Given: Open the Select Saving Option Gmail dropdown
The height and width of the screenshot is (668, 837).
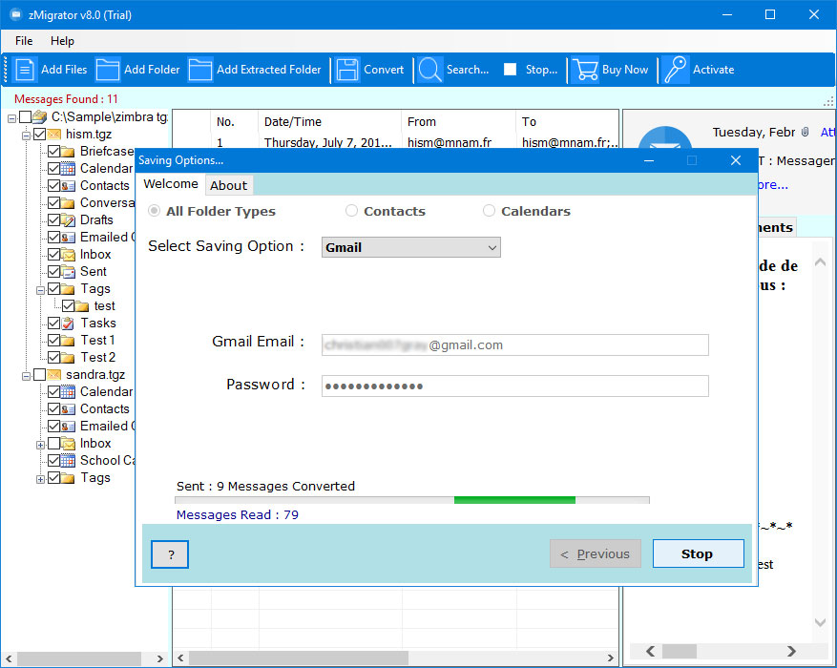Looking at the screenshot, I should pos(411,247).
